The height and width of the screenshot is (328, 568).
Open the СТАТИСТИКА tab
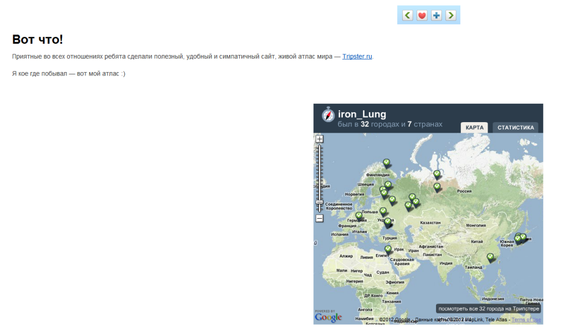[515, 128]
